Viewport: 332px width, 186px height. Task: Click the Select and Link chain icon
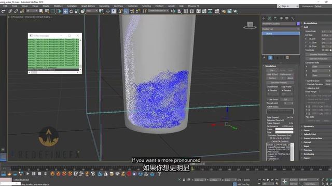click(10, 11)
